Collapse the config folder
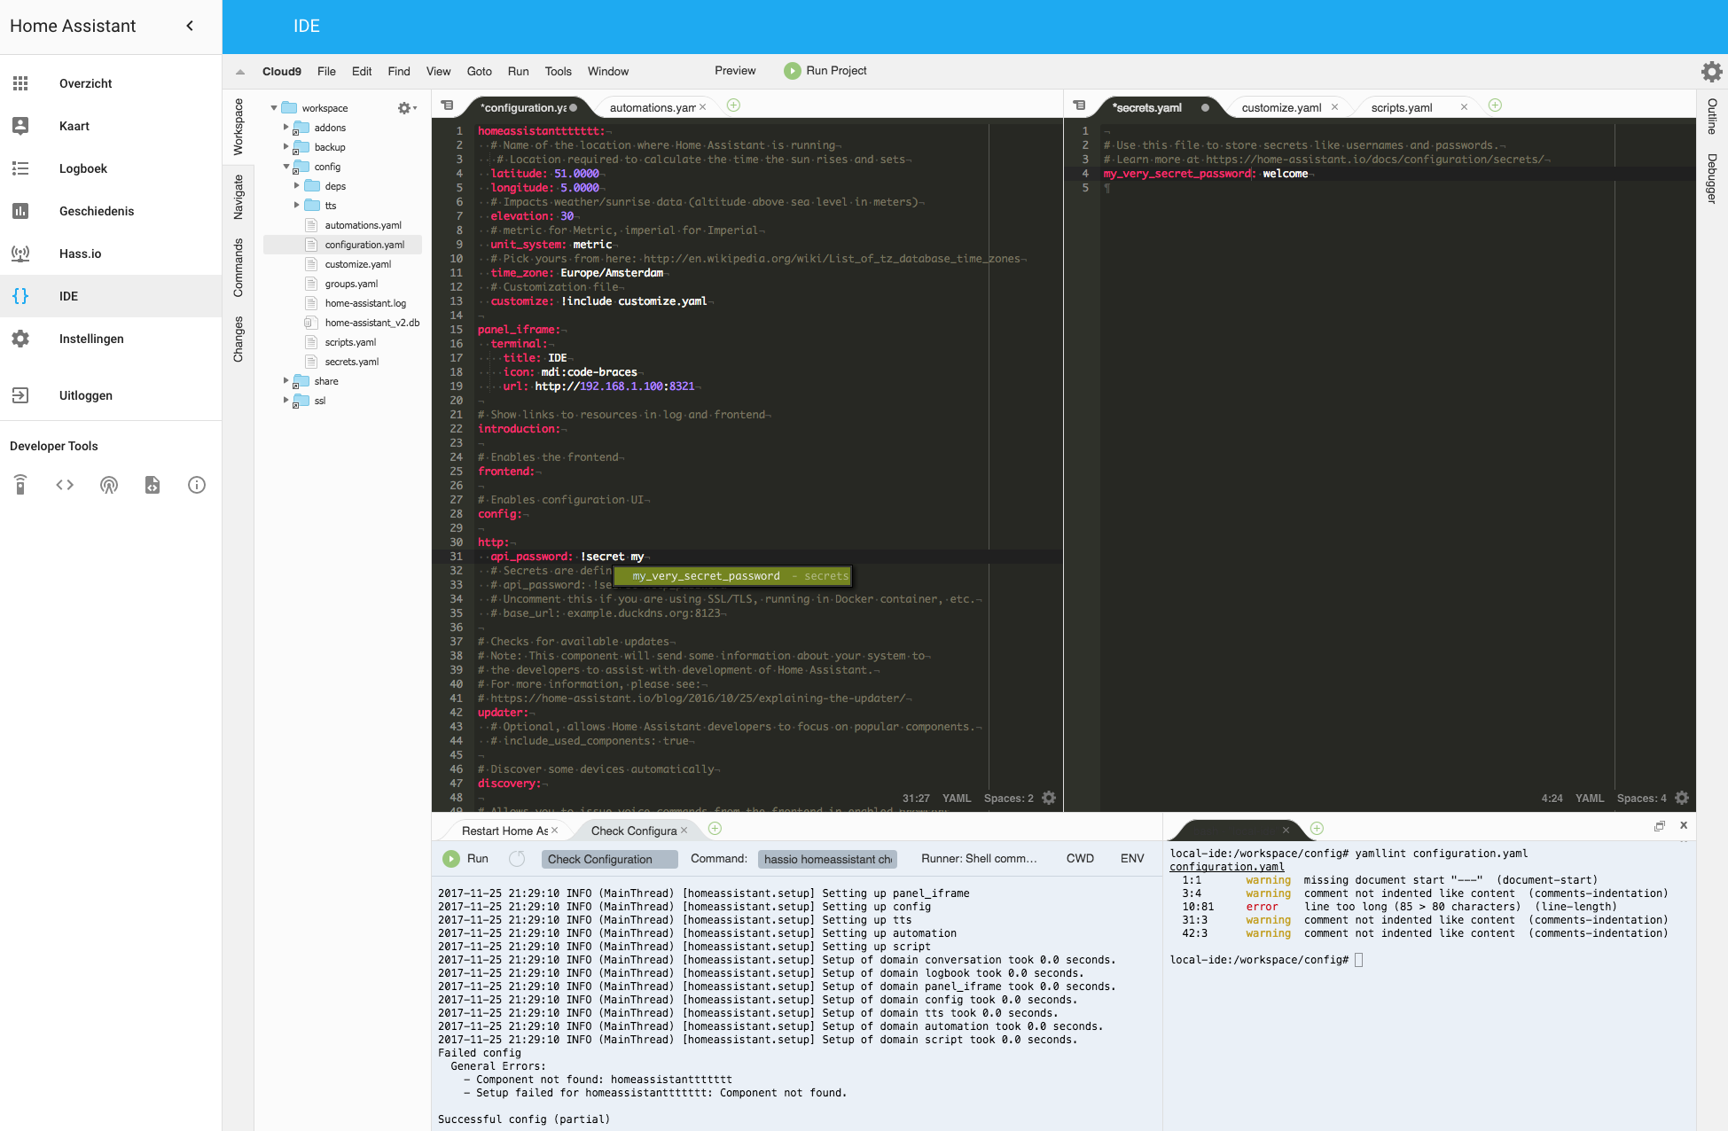 pyautogui.click(x=285, y=167)
